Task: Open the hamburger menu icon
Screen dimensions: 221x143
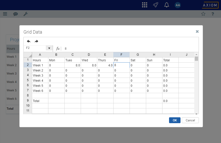Action: pos(5,14)
